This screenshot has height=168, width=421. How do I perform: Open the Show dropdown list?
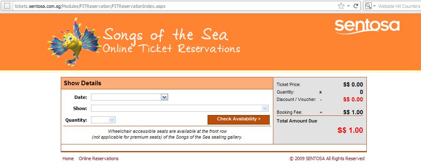265,108
